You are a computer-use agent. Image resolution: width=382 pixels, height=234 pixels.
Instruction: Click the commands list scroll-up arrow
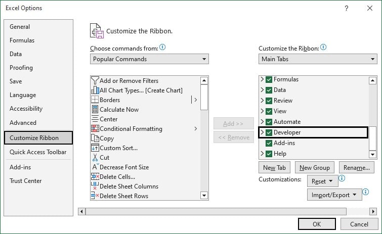pos(204,80)
